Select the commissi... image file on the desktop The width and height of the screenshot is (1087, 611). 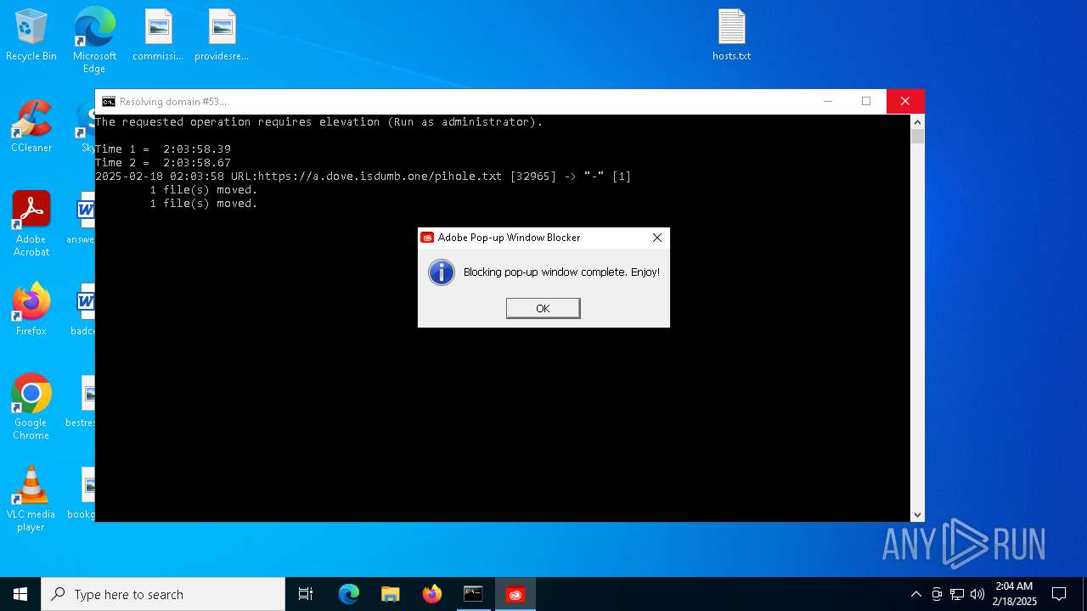158,36
